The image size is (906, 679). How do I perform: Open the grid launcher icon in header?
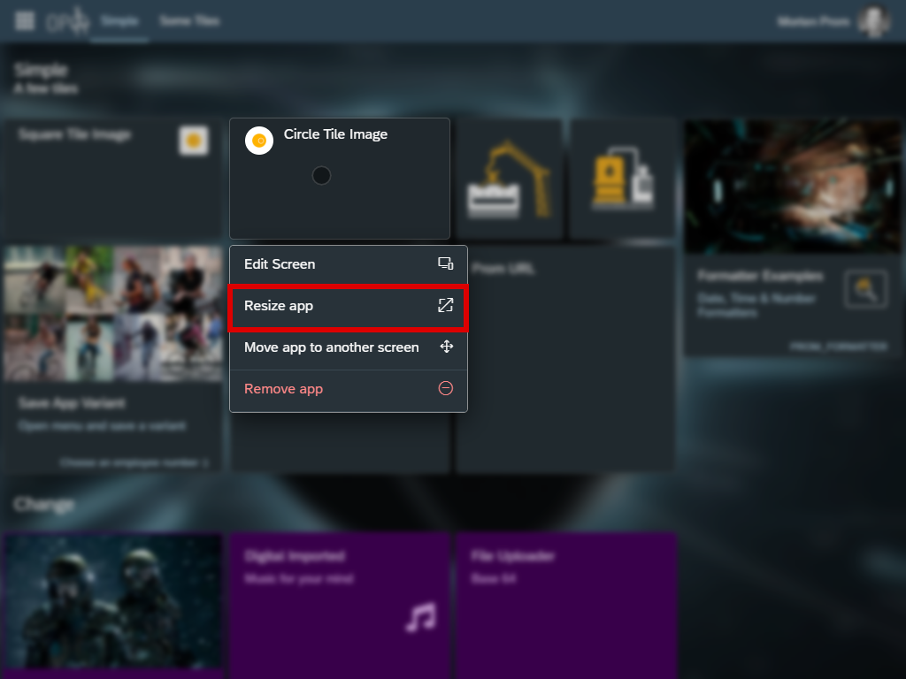[25, 21]
